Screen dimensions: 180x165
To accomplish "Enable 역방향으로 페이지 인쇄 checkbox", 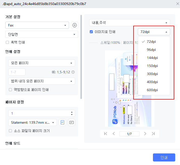I will click(10, 90).
